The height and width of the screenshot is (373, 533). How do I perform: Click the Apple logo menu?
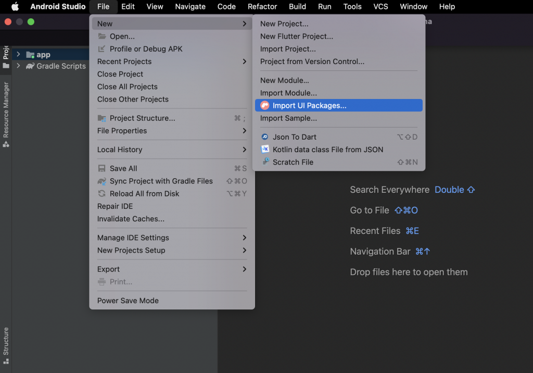[x=15, y=6]
